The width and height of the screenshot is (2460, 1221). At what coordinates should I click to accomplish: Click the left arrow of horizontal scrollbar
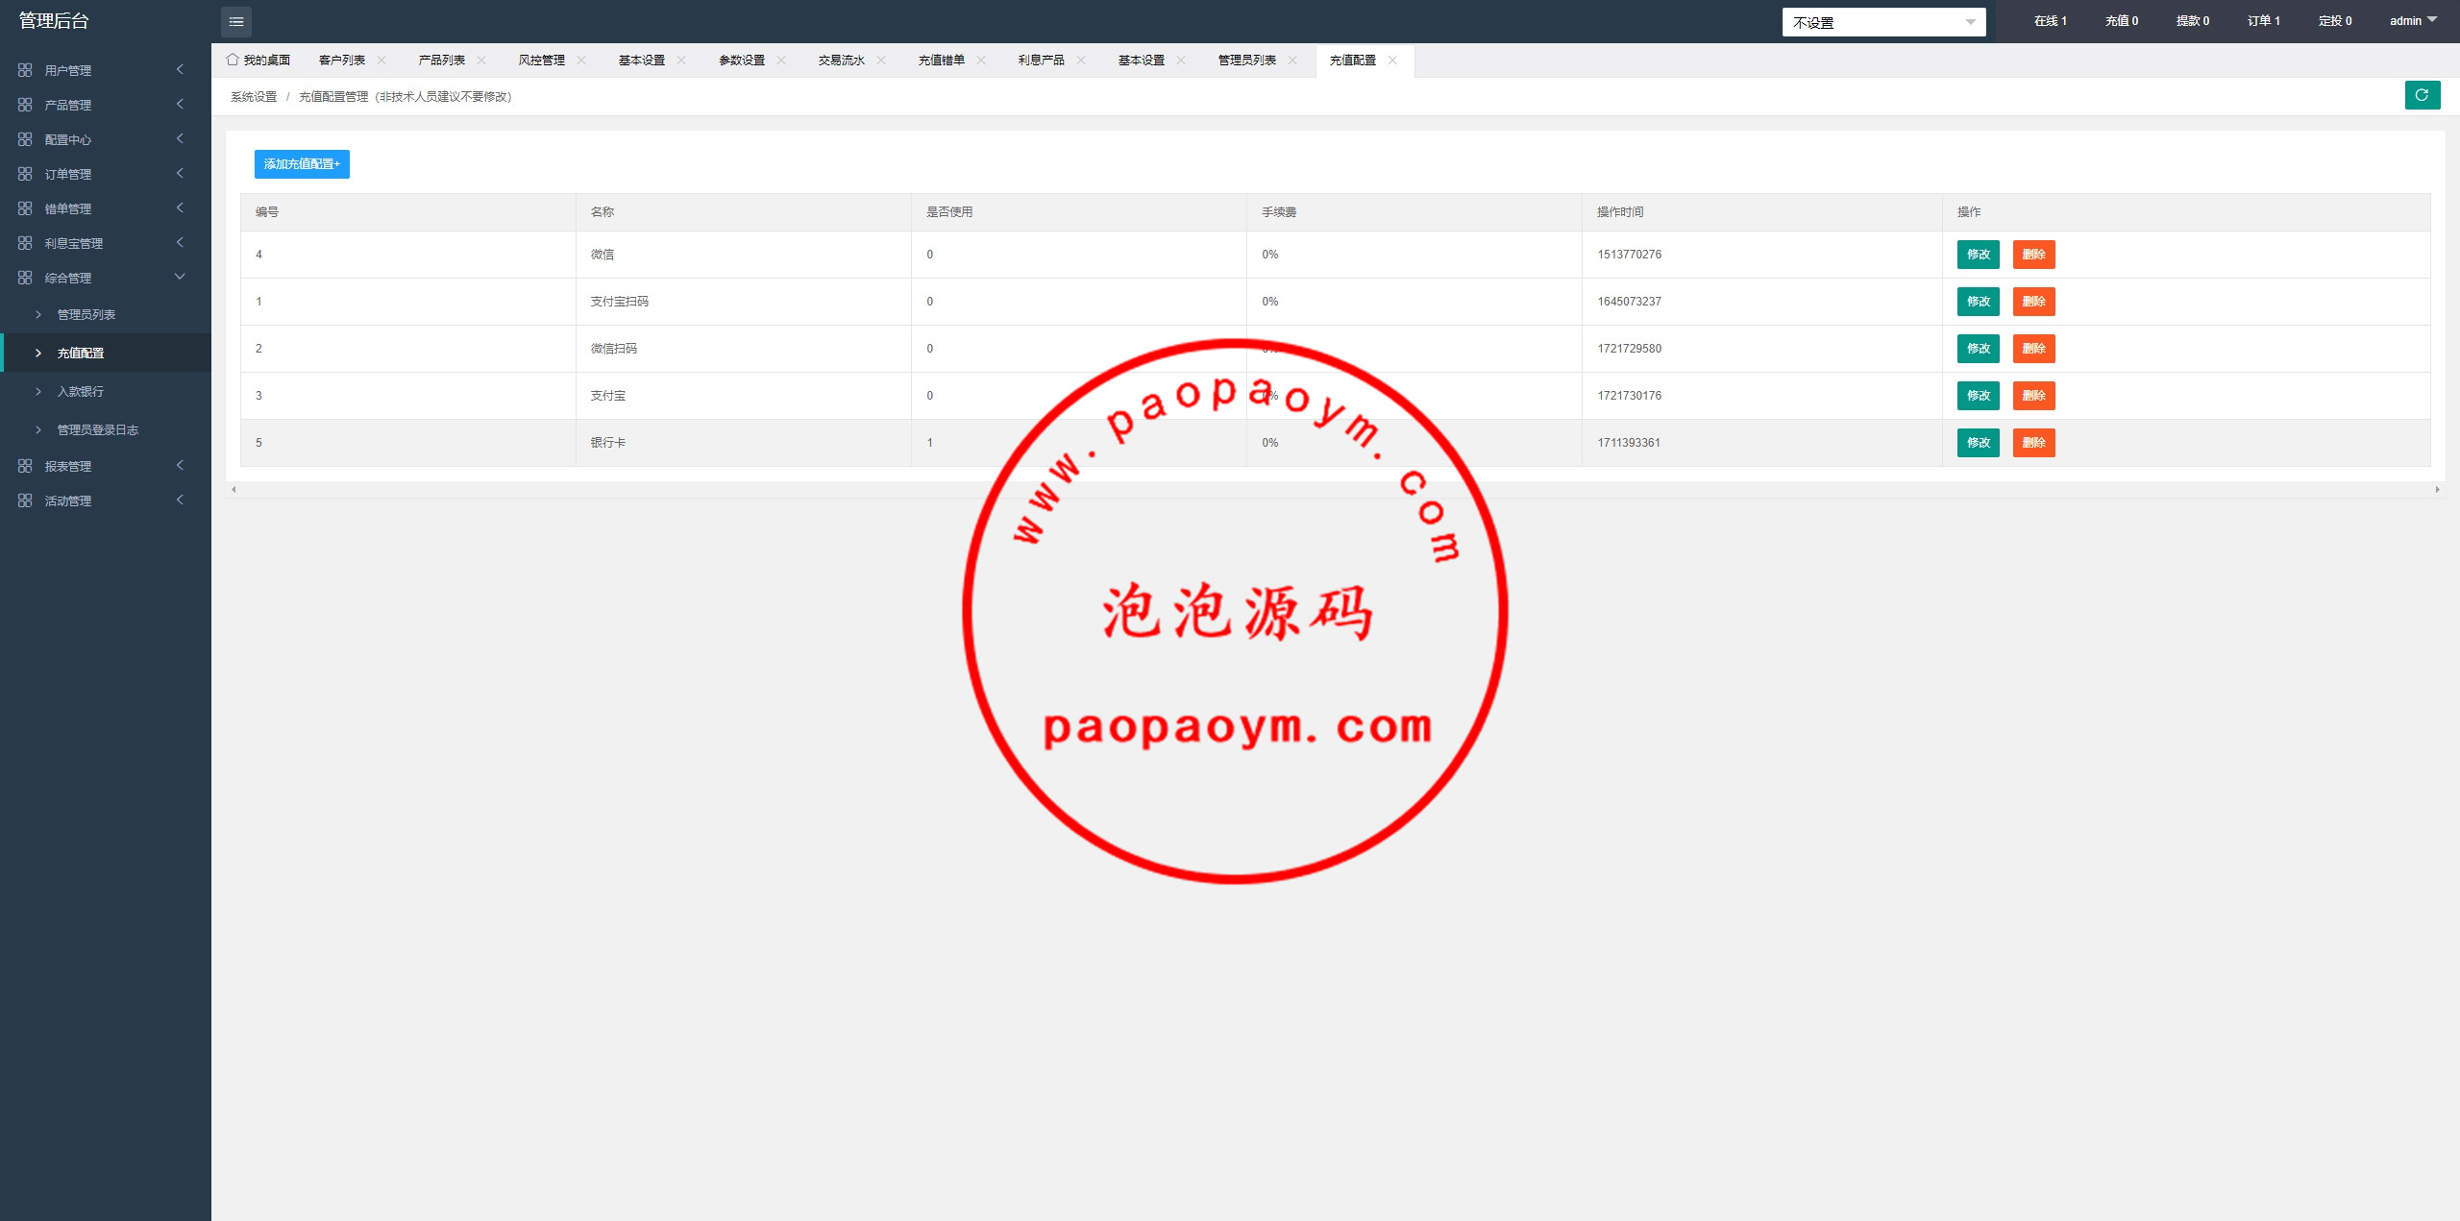[x=234, y=490]
